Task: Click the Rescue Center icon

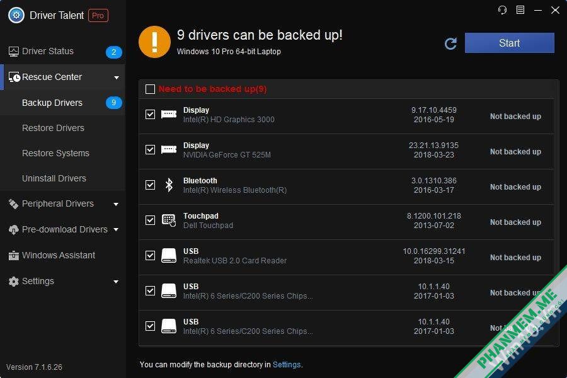Action: 14,77
